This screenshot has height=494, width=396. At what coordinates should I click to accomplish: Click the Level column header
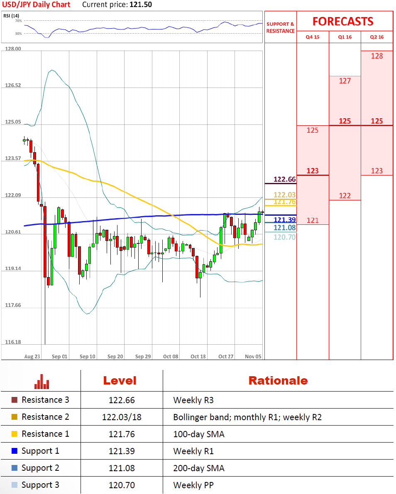coord(120,381)
